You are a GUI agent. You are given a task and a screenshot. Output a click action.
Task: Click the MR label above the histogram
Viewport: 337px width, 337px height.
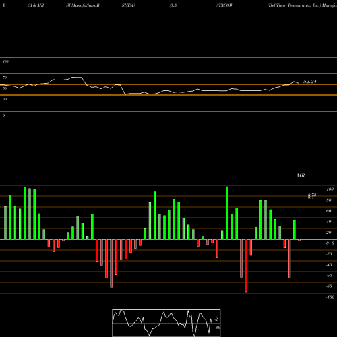click(301, 175)
